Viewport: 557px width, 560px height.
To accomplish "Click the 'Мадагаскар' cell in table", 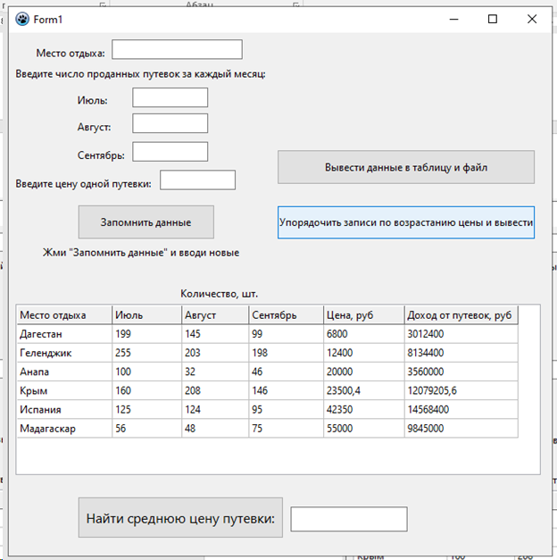I will [x=64, y=429].
